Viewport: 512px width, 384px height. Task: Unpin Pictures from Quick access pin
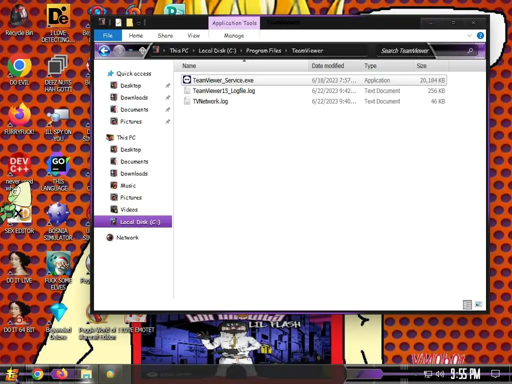[168, 122]
